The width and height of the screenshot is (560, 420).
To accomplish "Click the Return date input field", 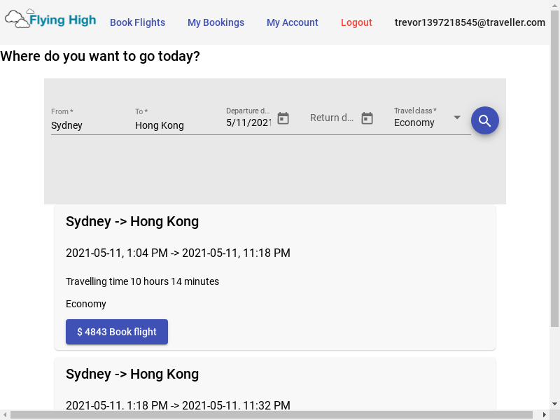I will click(x=332, y=118).
